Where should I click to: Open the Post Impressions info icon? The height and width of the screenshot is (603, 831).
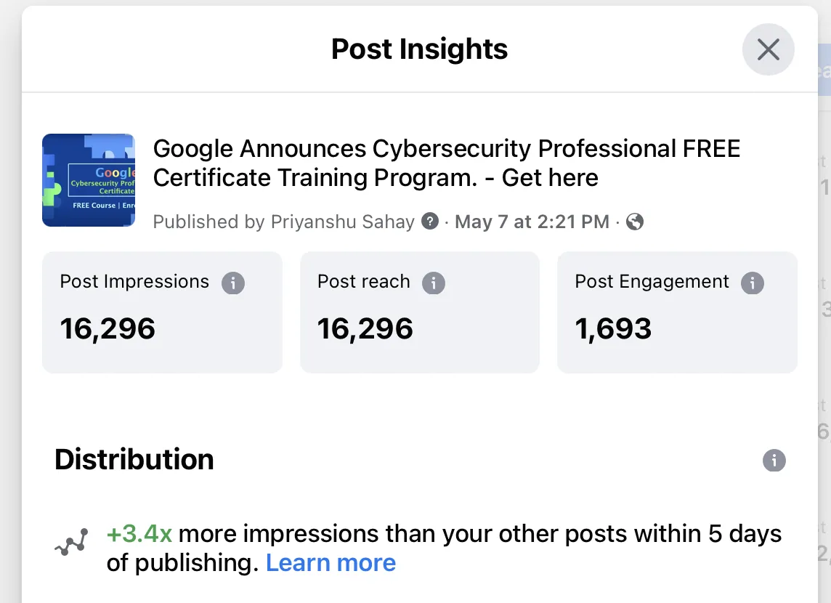[233, 283]
